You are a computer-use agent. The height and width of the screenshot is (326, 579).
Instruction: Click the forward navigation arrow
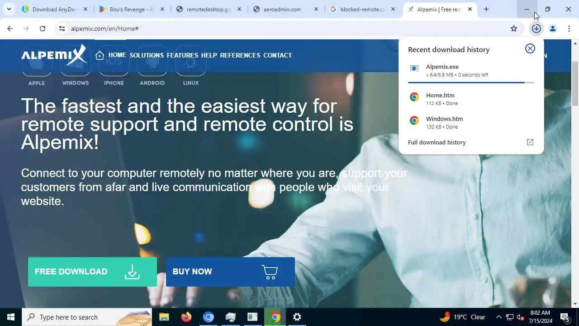26,29
